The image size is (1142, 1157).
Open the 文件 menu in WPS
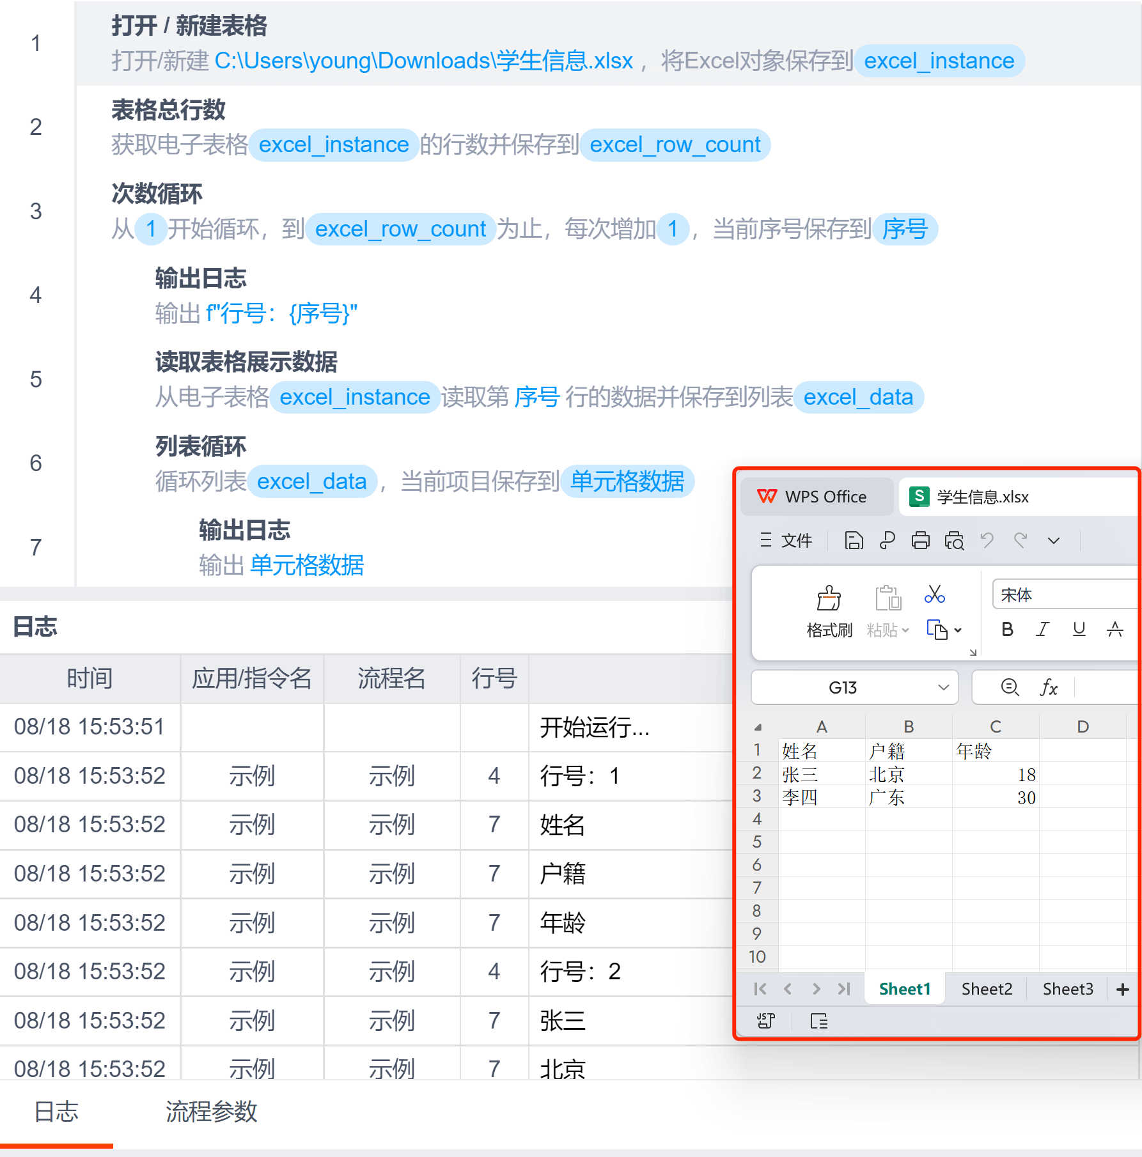click(786, 541)
